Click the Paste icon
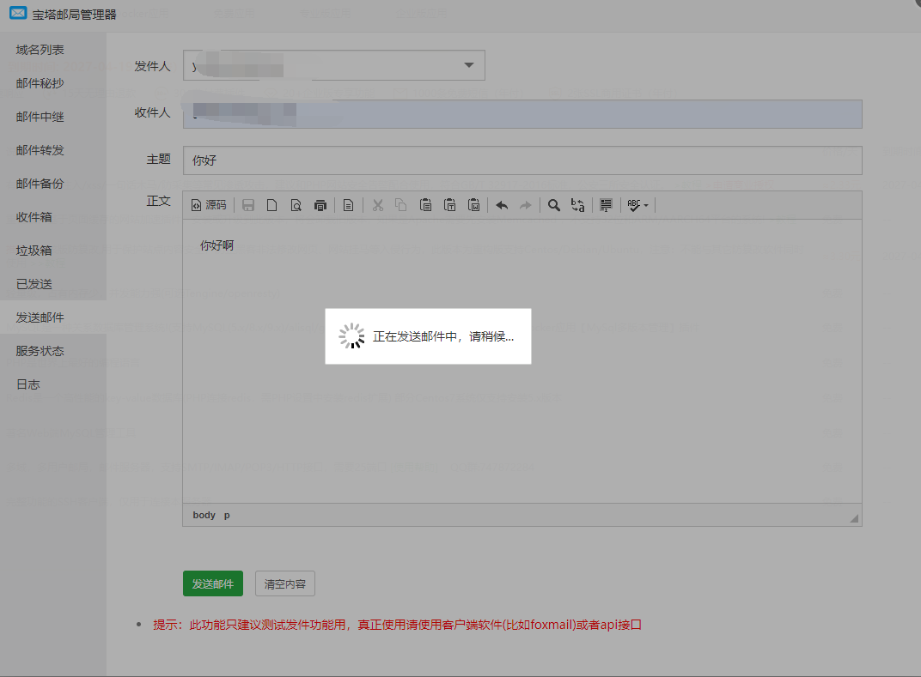 [x=426, y=205]
